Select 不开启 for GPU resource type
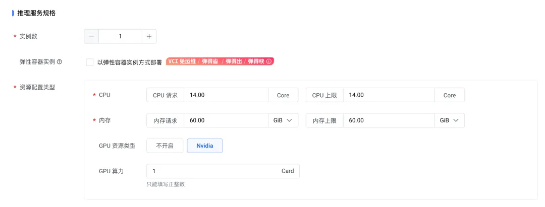Viewport: 545px width, 207px height. click(165, 146)
